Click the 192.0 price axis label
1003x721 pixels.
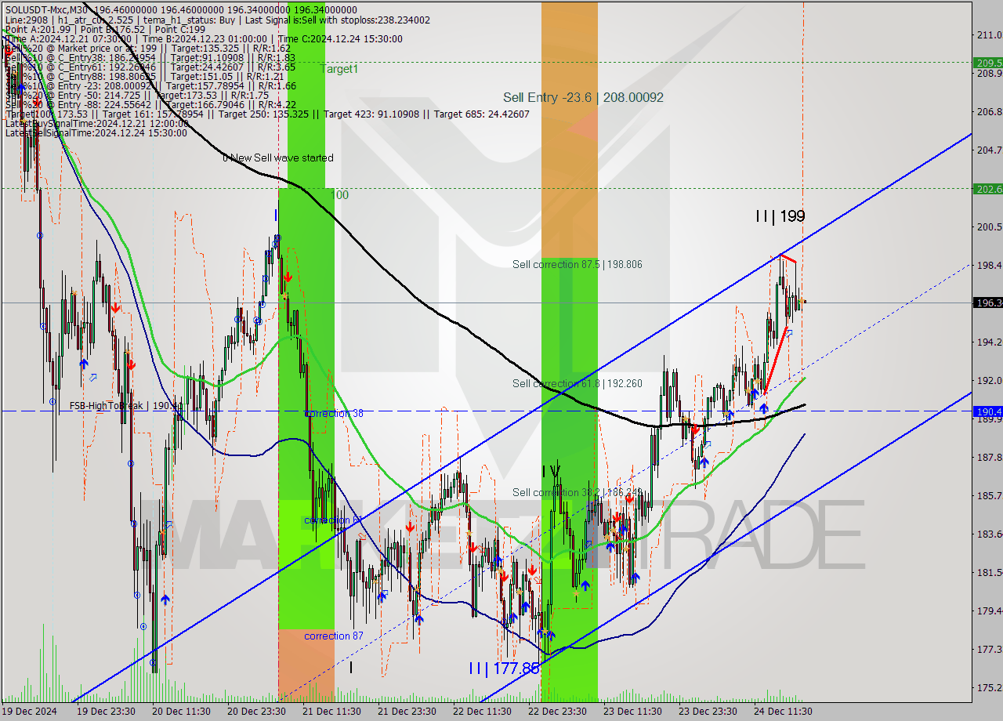tap(989, 380)
